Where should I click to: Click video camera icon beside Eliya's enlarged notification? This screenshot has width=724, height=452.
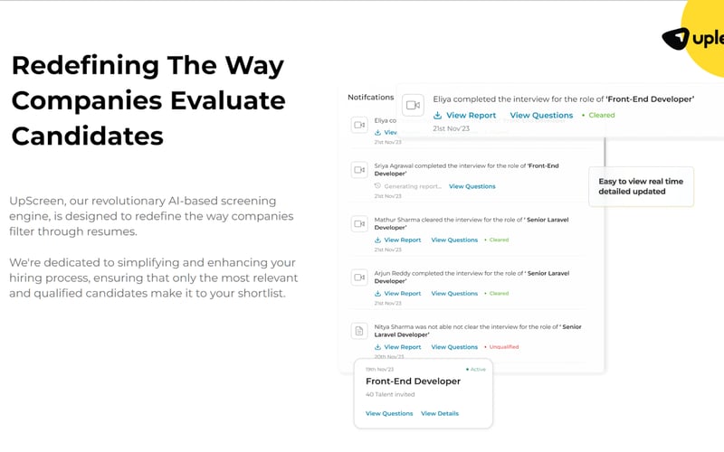(x=413, y=105)
